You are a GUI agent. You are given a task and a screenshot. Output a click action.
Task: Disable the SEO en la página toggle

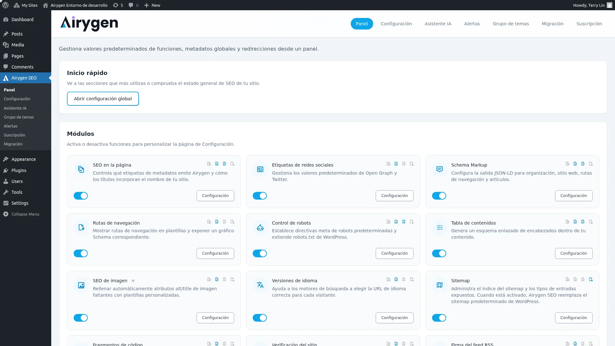coord(81,196)
